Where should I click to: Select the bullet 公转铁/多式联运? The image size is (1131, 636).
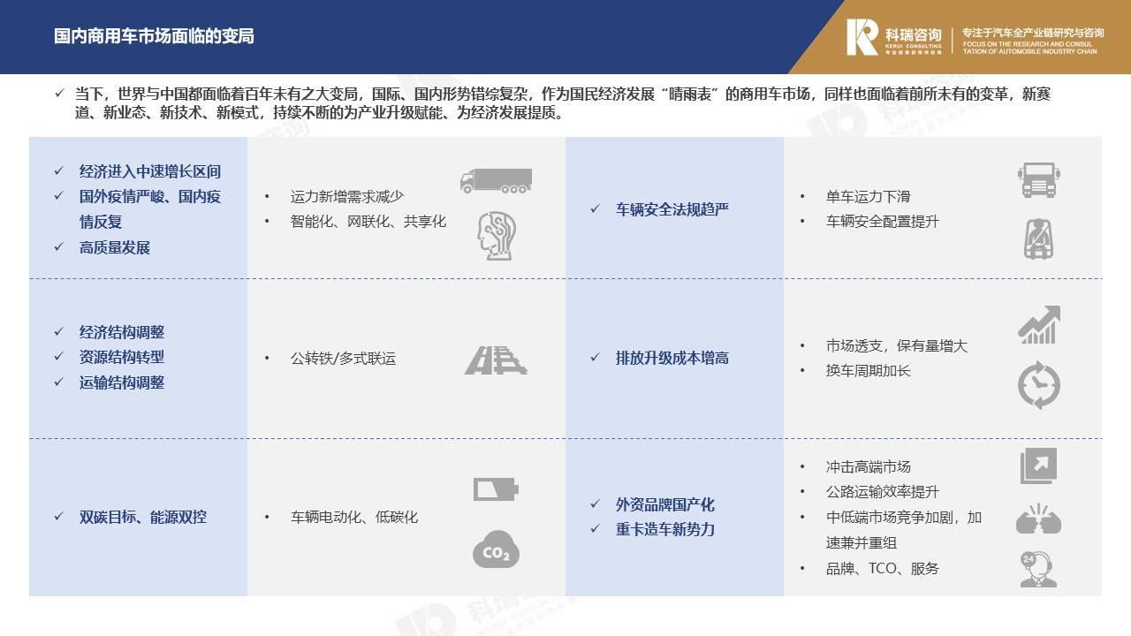343,359
